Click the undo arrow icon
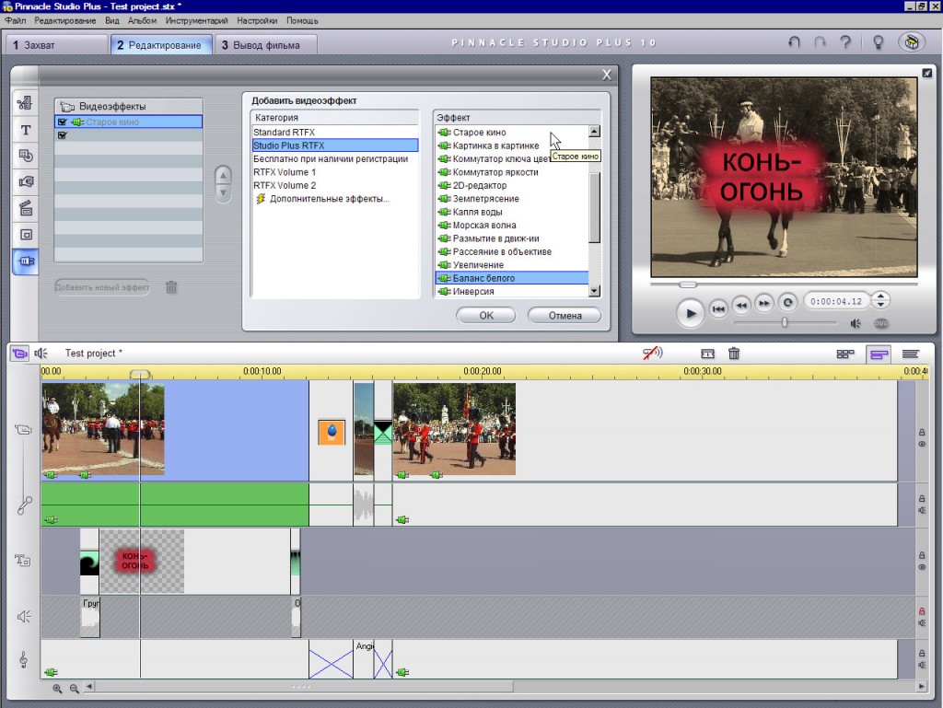 pos(794,42)
